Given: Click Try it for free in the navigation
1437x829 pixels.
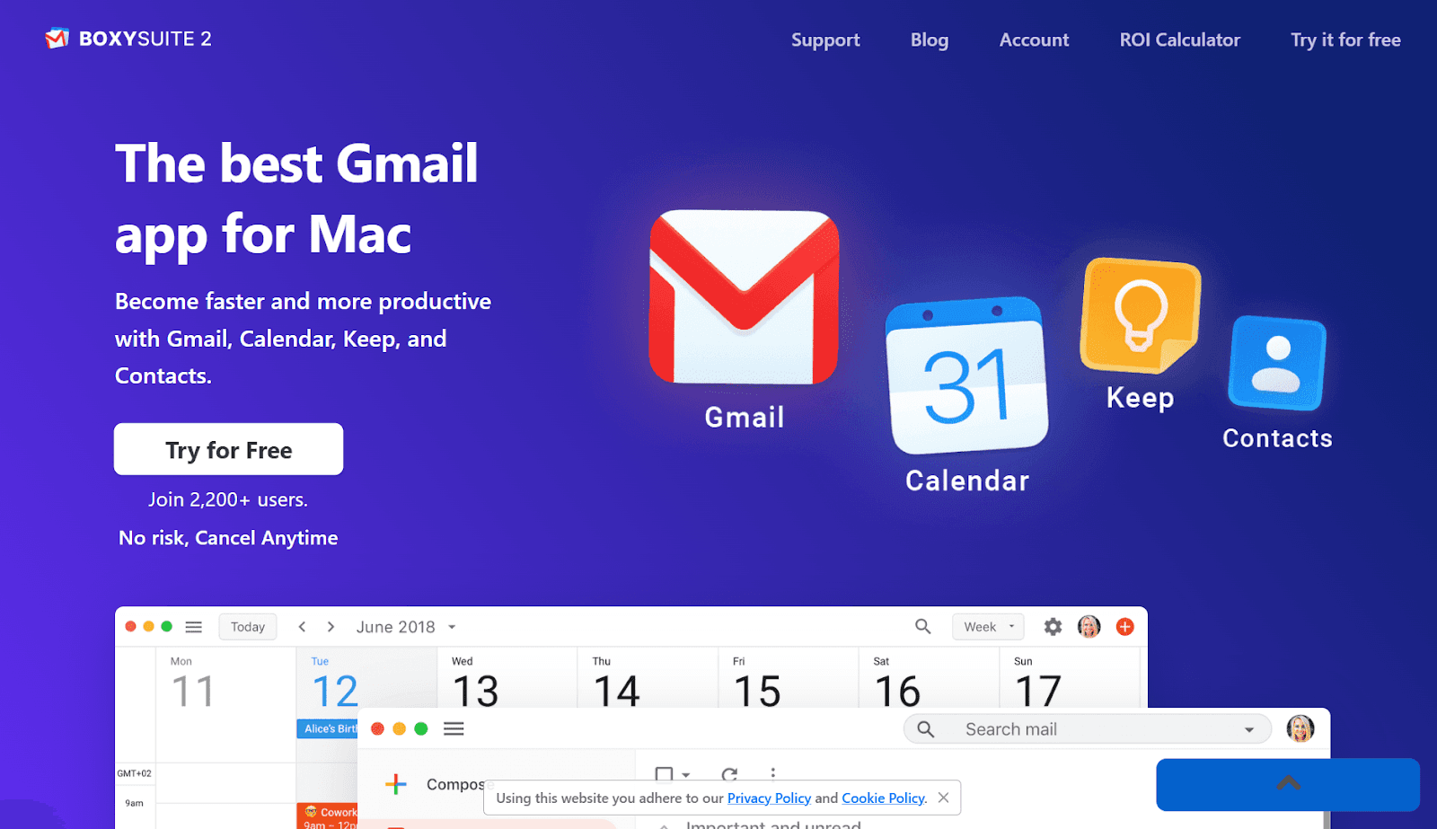Looking at the screenshot, I should pyautogui.click(x=1345, y=40).
